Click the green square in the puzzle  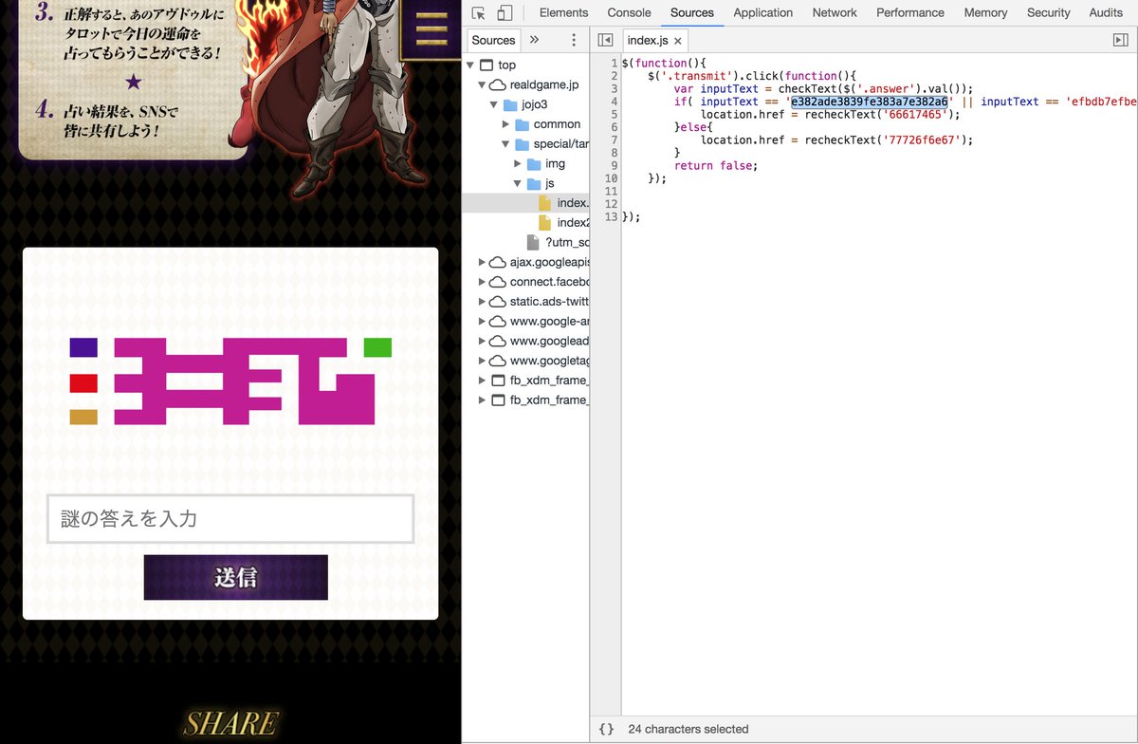[x=377, y=347]
